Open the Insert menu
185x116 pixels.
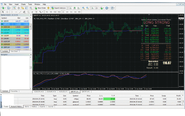pyautogui.click(x=17, y=4)
